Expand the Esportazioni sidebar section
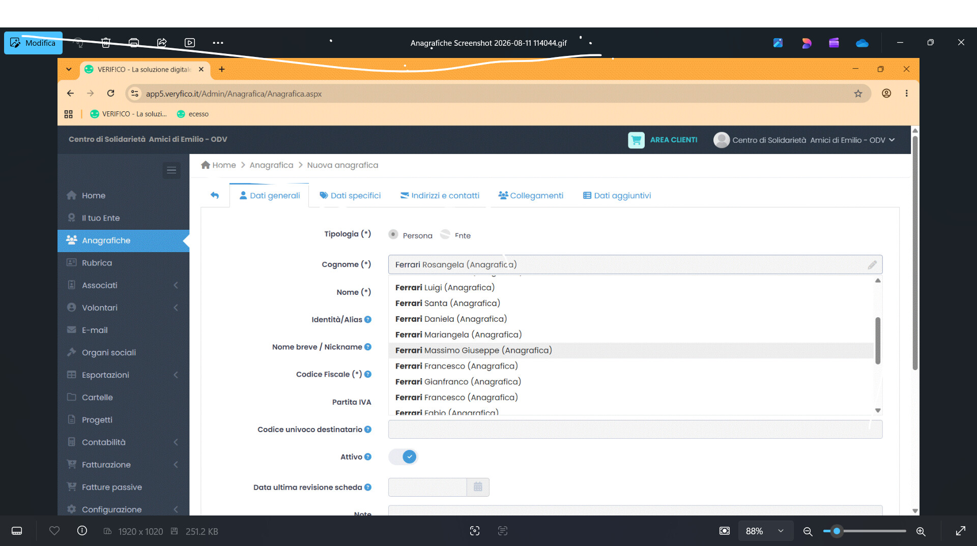 pyautogui.click(x=123, y=375)
